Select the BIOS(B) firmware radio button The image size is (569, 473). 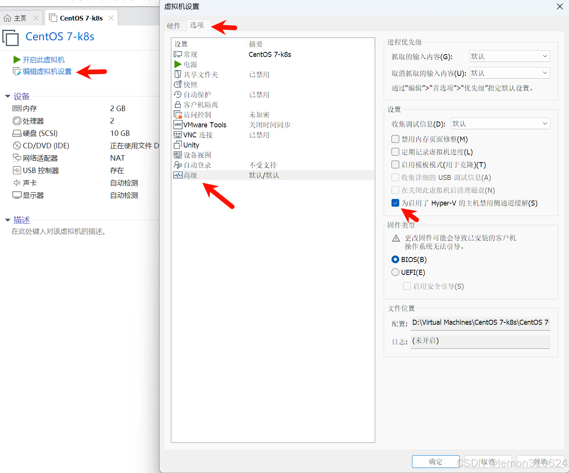coord(395,259)
